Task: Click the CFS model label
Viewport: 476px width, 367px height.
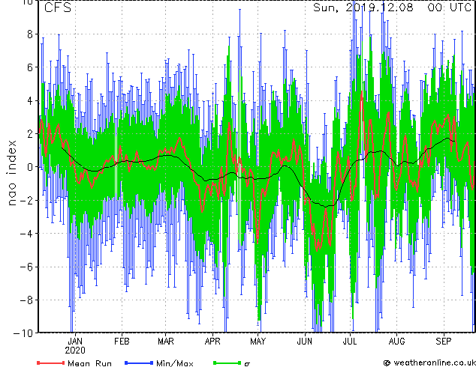Action: pos(58,7)
